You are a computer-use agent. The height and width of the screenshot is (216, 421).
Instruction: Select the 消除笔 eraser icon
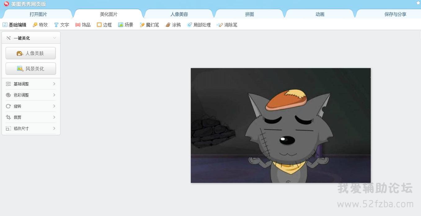pos(220,25)
